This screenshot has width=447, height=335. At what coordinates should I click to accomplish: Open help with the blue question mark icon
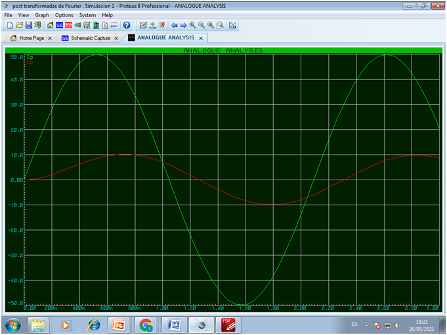[x=127, y=26]
